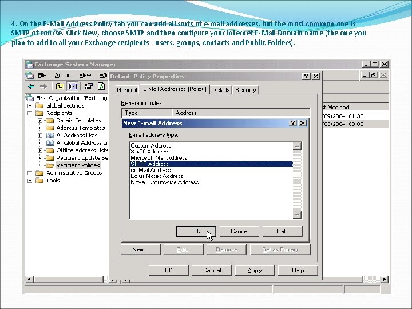
Task: Collapse the Recipients tree node
Action: click(30, 113)
